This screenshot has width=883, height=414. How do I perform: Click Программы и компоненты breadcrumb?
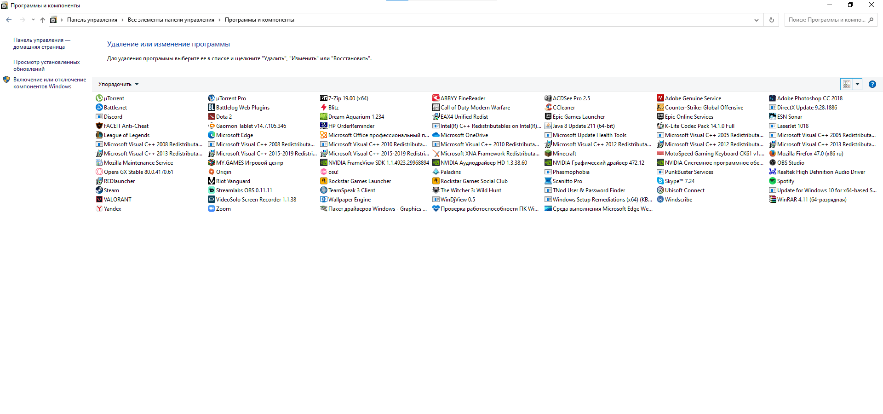[259, 20]
